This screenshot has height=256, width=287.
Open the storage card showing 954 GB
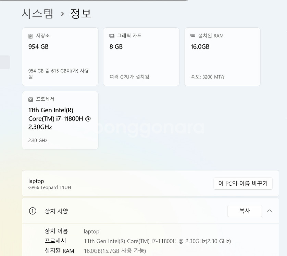point(60,57)
